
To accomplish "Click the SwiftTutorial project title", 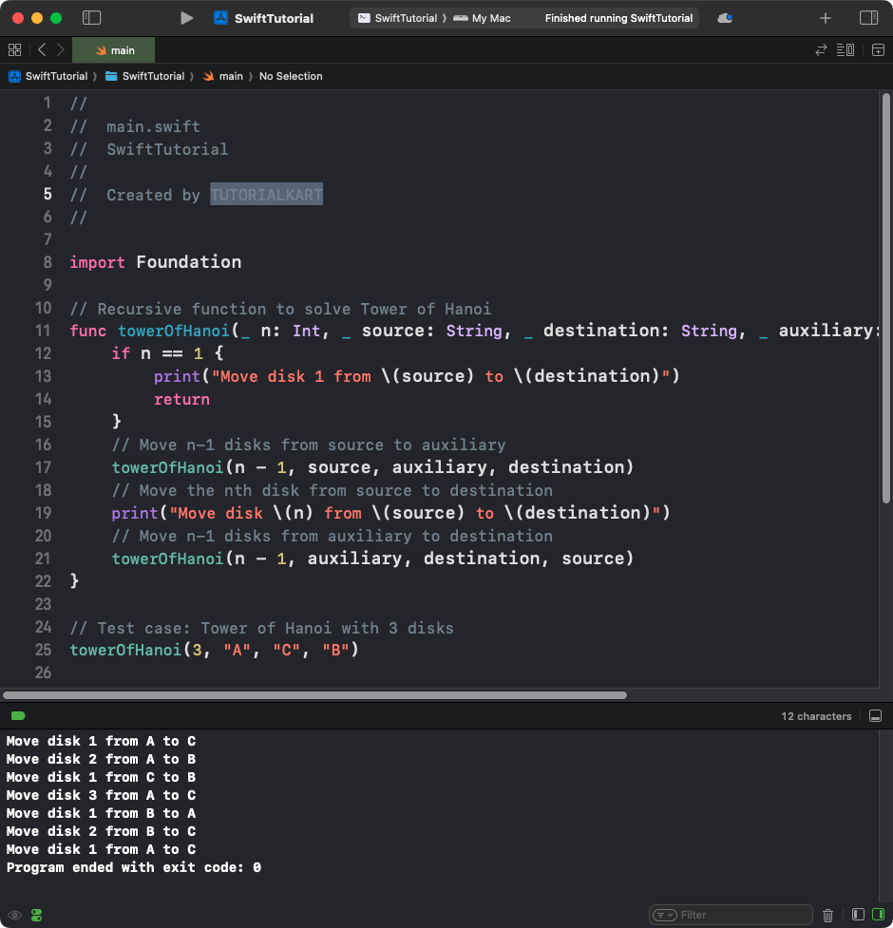I will [274, 18].
